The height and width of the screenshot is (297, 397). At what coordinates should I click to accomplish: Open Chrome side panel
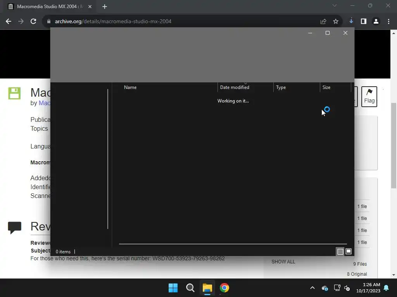coord(364,22)
